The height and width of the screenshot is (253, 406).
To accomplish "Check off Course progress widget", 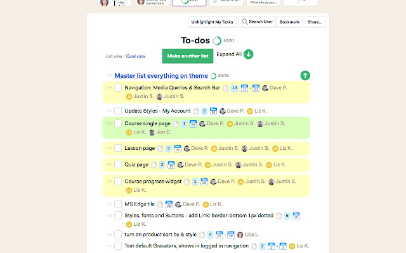I will pyautogui.click(x=118, y=182).
